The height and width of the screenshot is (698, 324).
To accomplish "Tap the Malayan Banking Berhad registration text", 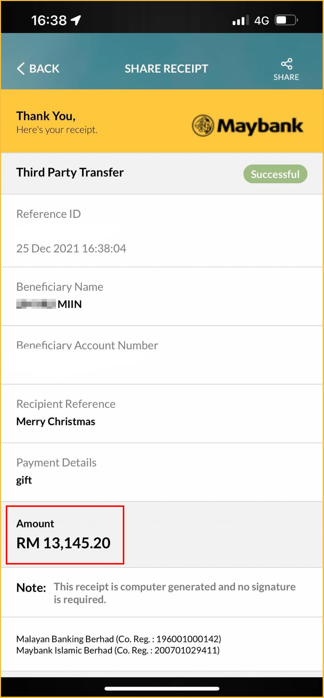I will 119,639.
